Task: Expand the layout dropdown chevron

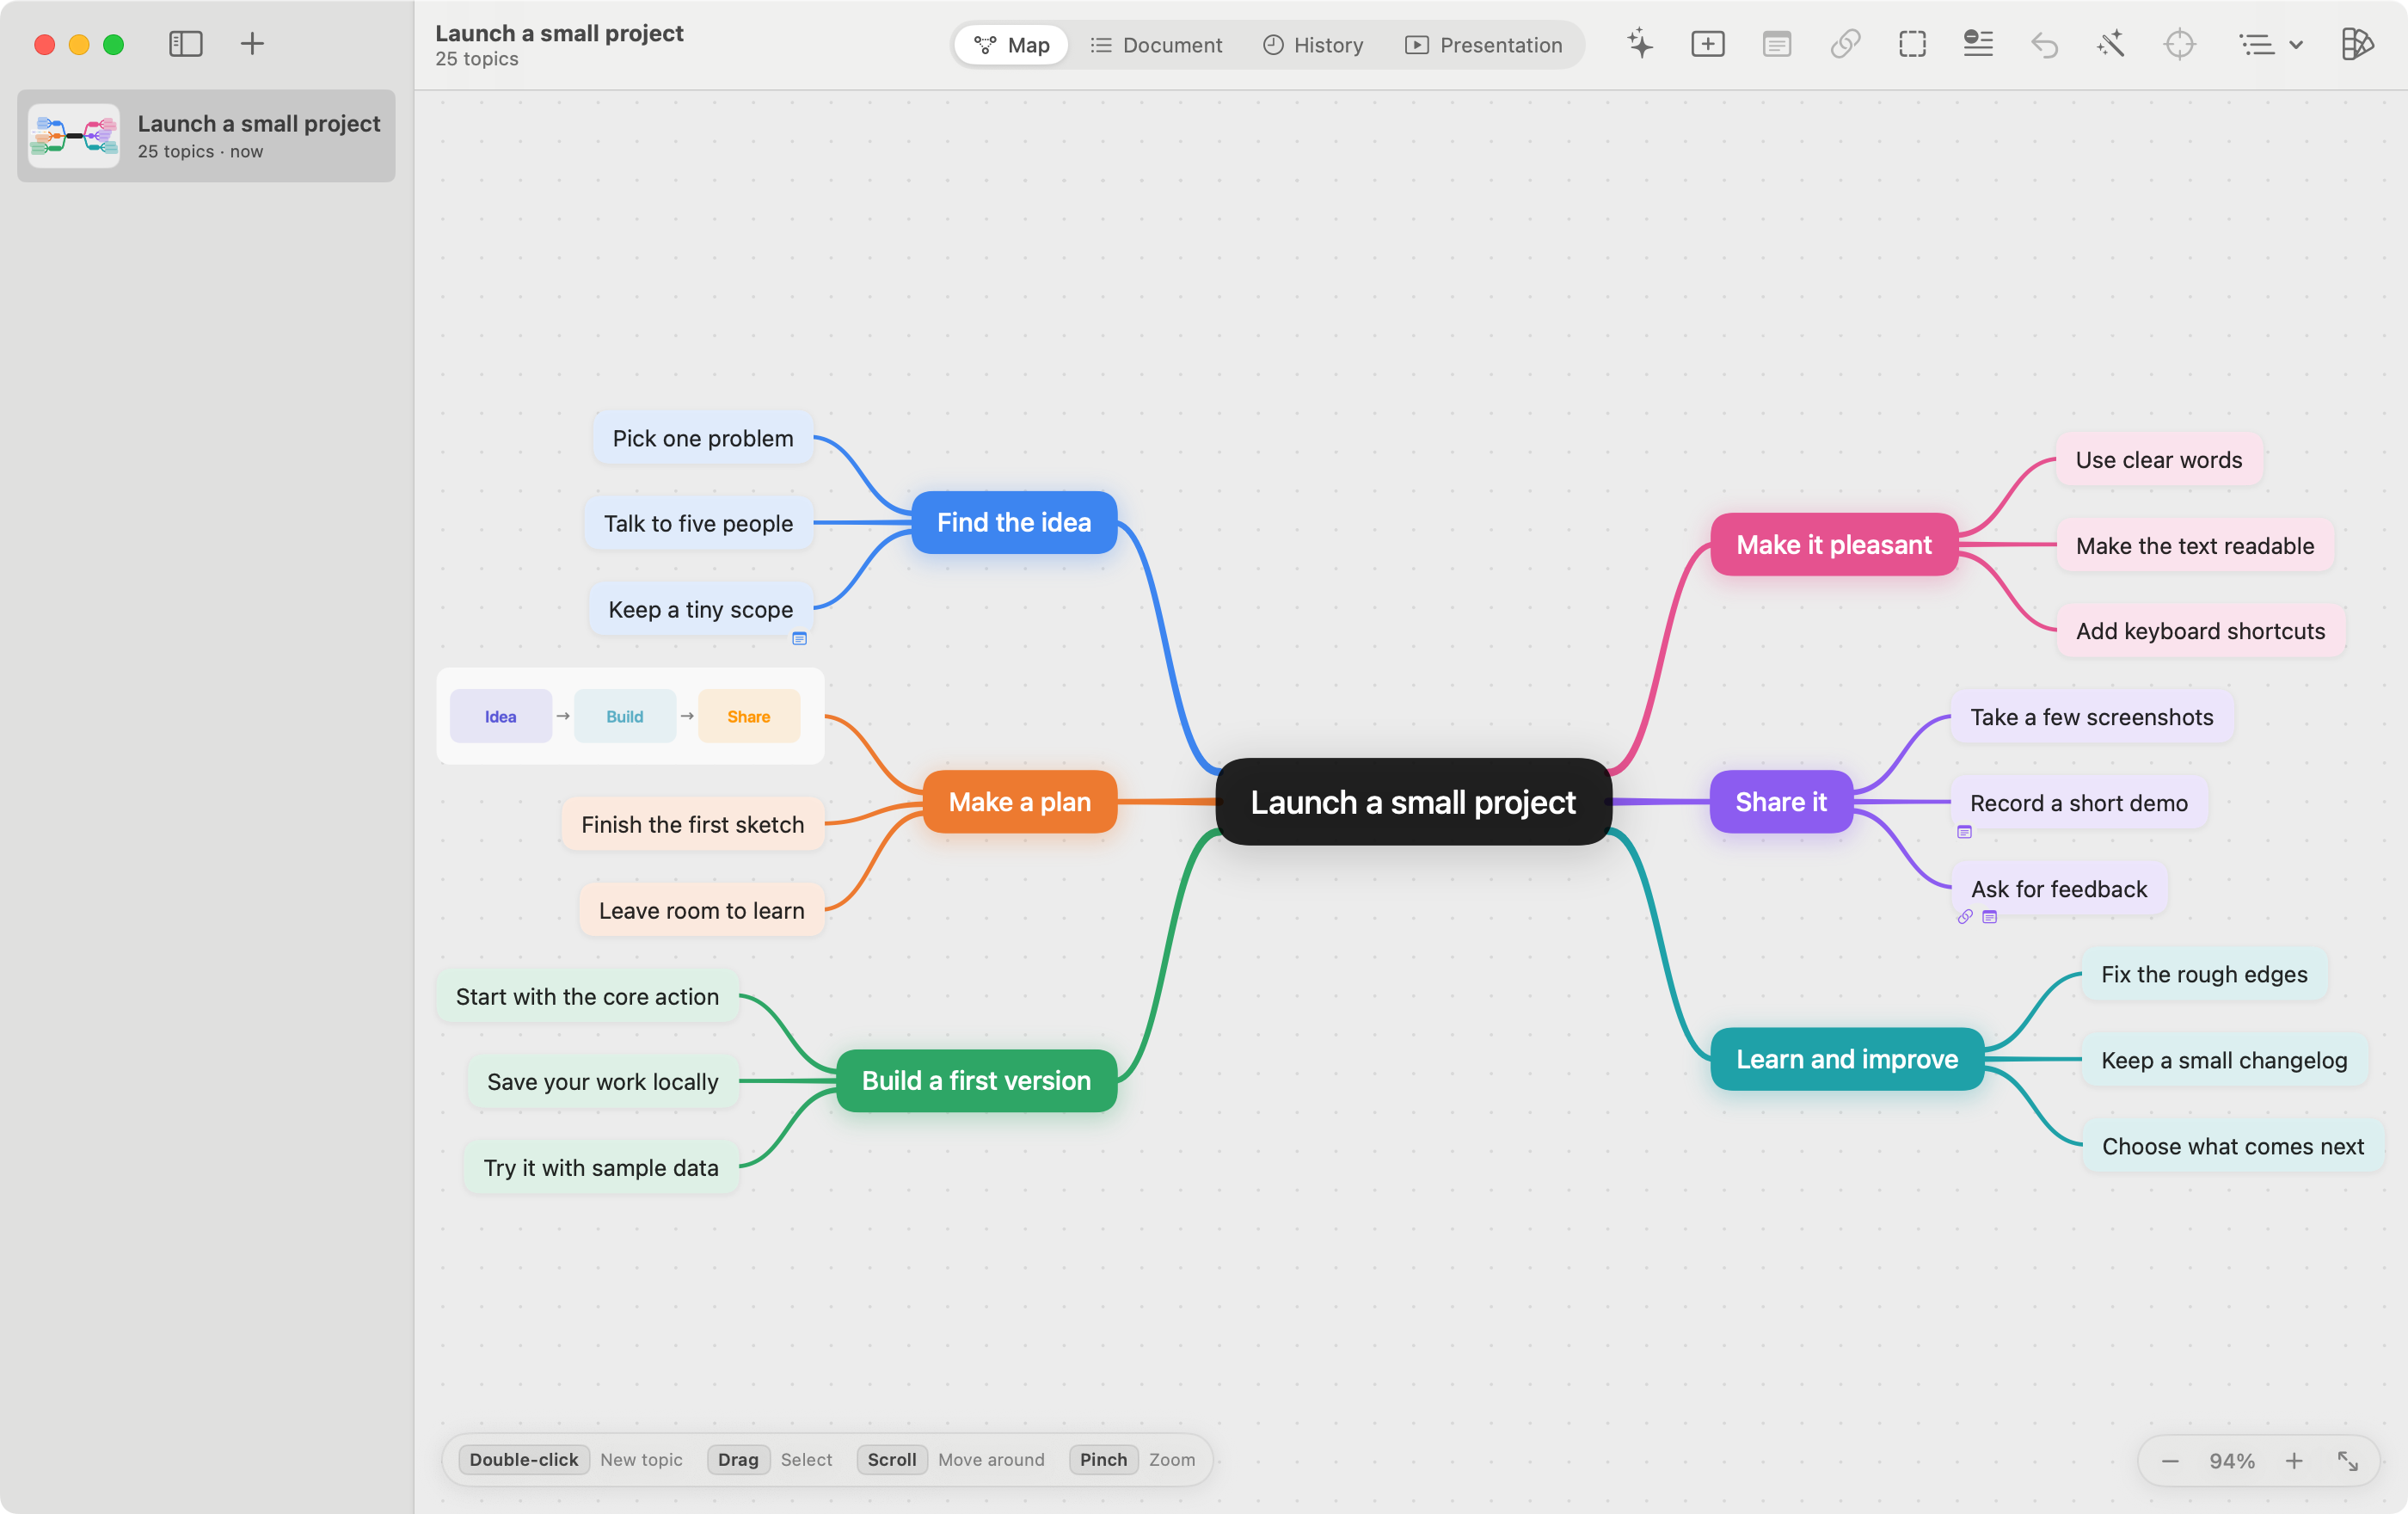Action: pyautogui.click(x=2296, y=45)
